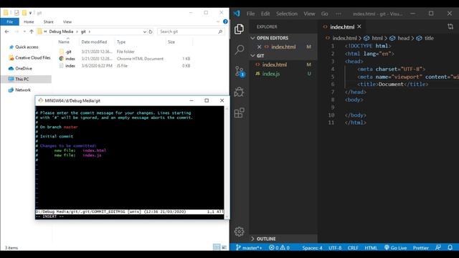This screenshot has width=459, height=258.
Task: Click the Git Bash window title icon
Action: click(x=40, y=100)
